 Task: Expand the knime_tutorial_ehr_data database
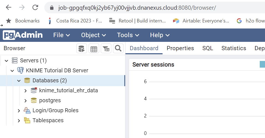click(x=25, y=91)
